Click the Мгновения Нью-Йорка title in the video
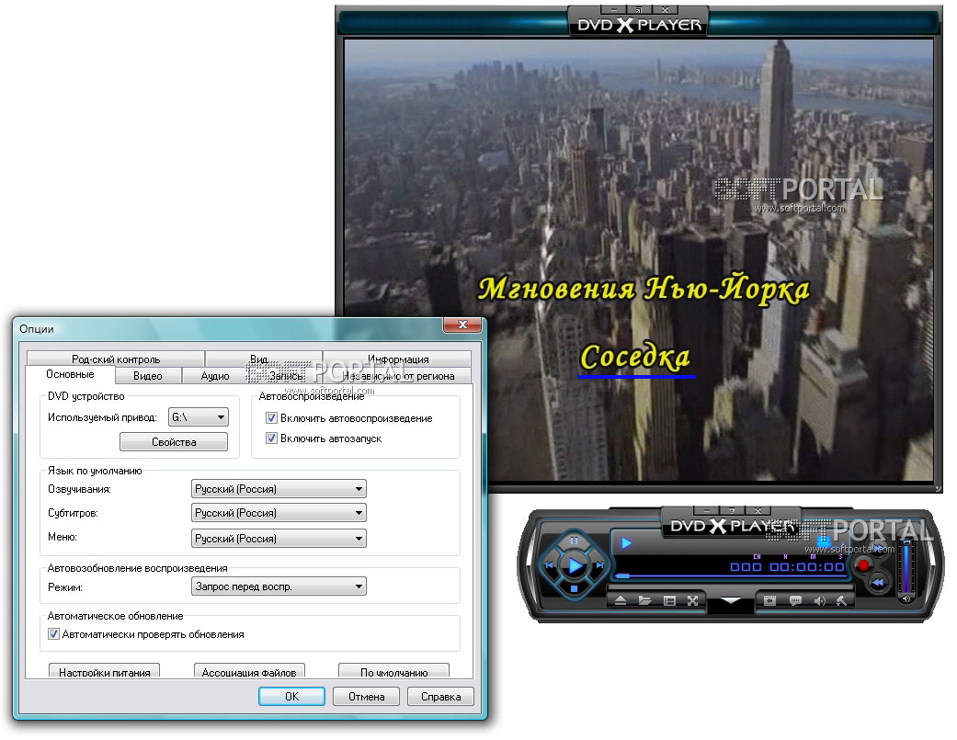957x740 pixels. click(x=644, y=289)
